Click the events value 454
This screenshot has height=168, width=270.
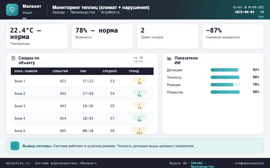coord(63,119)
